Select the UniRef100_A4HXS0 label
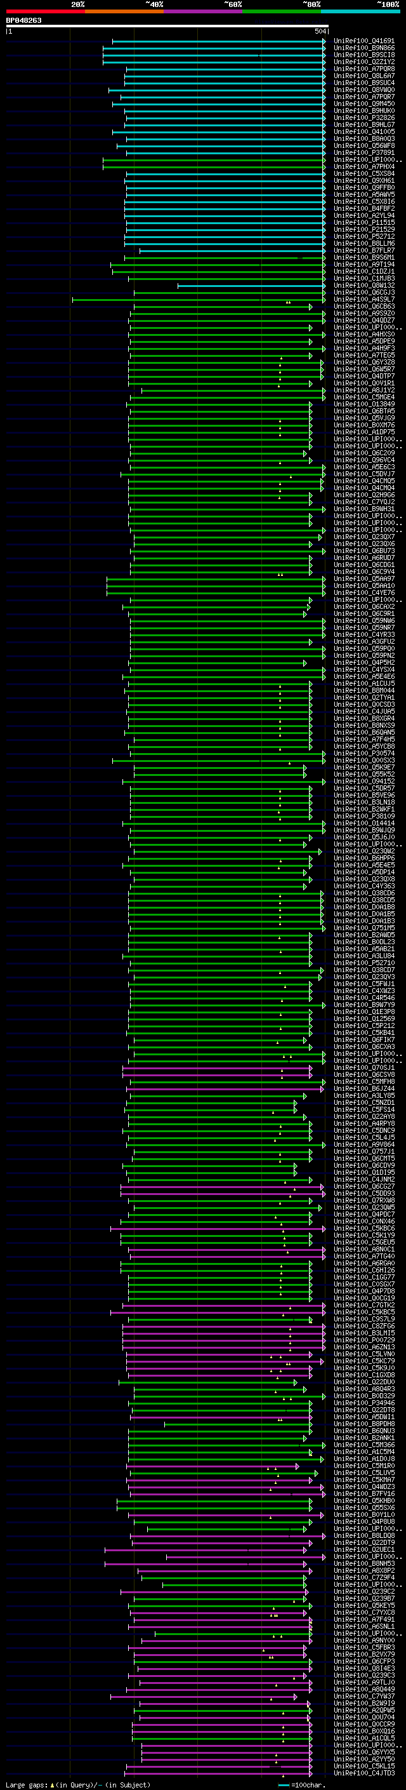The image size is (406, 1790). 364,335
